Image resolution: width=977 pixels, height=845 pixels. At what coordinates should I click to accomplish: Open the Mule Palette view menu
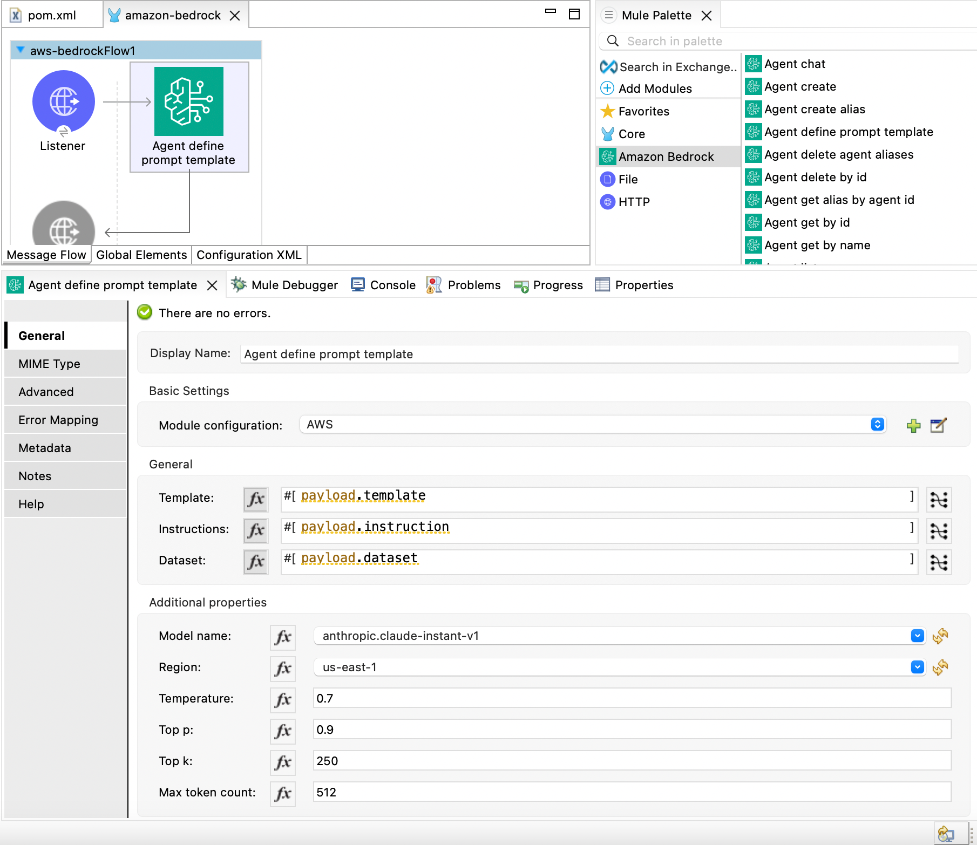click(x=608, y=15)
